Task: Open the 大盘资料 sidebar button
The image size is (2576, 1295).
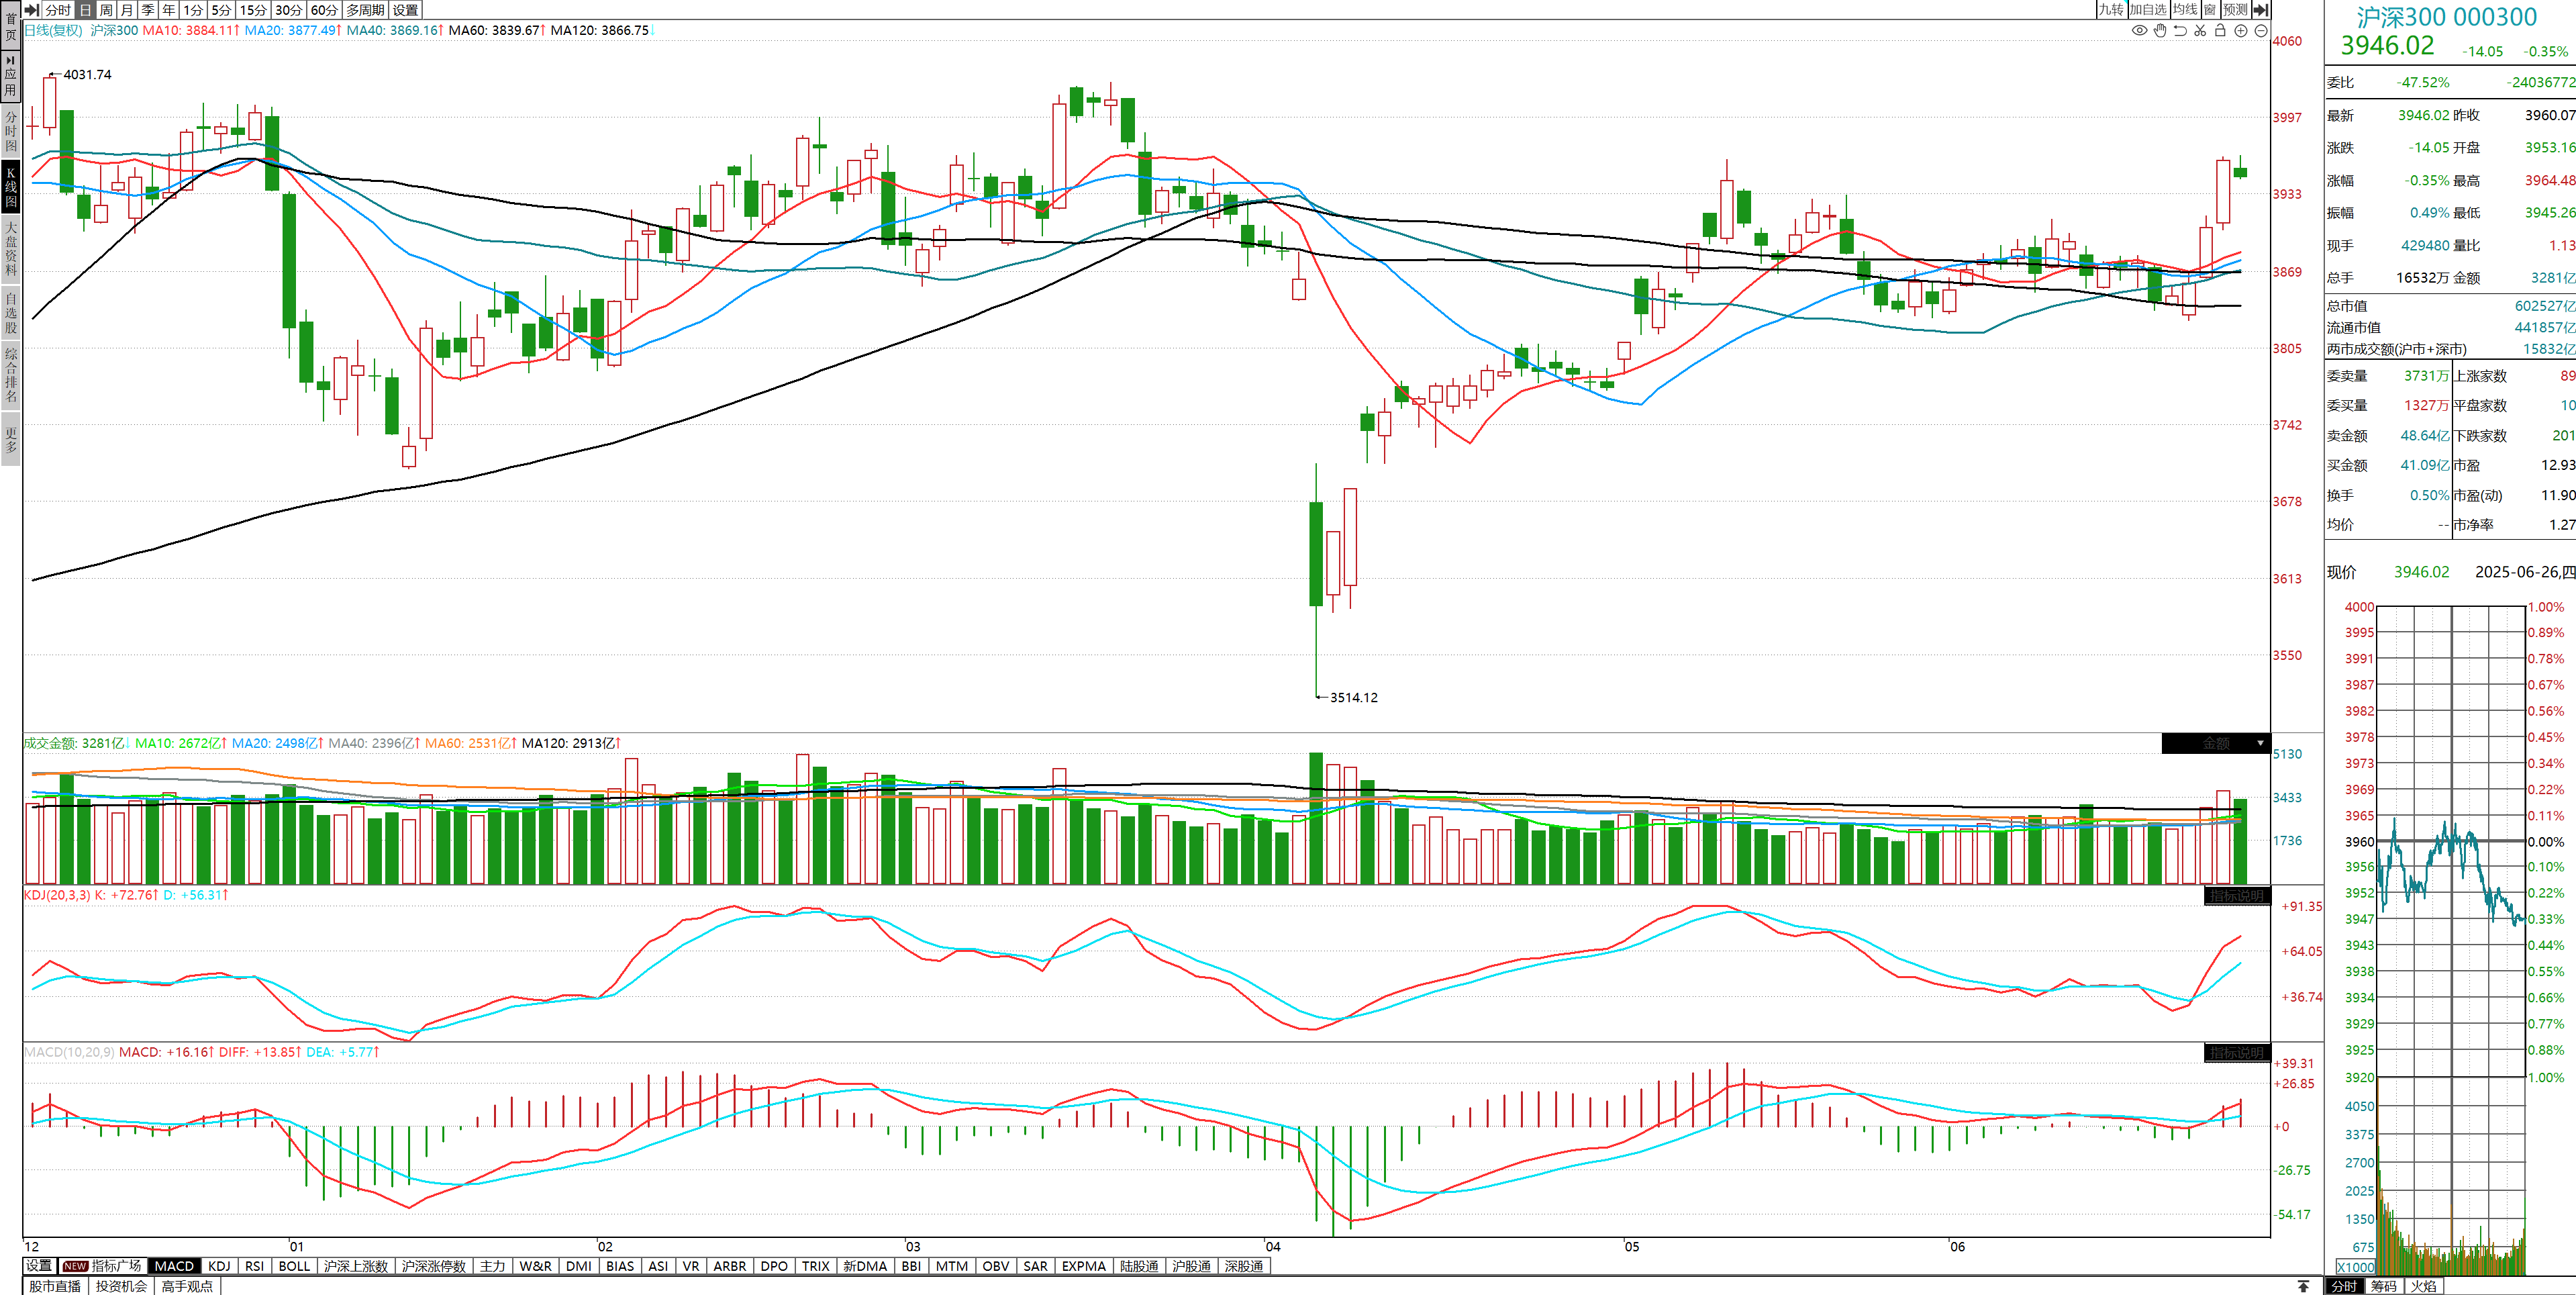Action: [10, 249]
